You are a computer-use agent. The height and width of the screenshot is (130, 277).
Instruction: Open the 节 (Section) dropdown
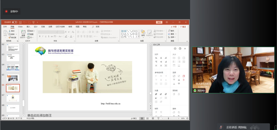(31, 37)
